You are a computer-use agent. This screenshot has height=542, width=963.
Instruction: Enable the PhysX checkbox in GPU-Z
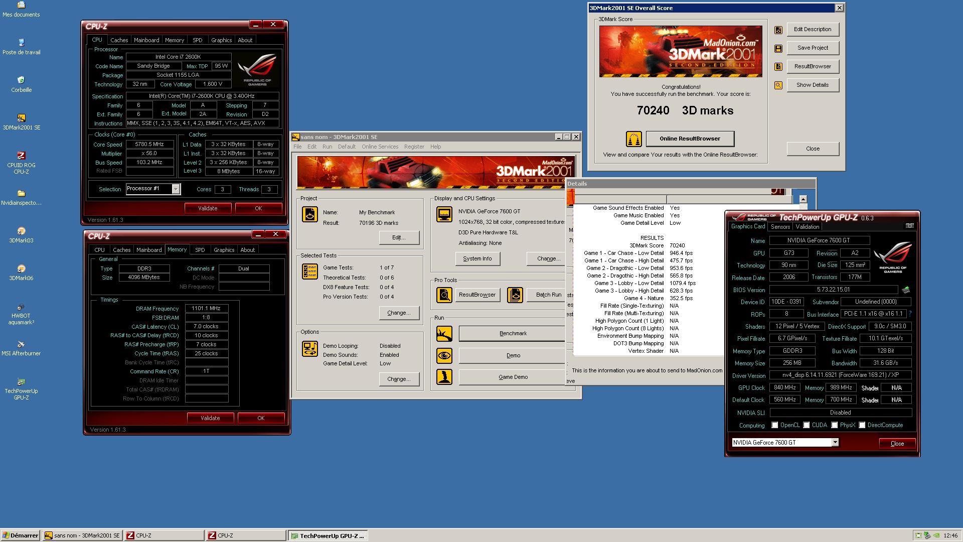[835, 426]
